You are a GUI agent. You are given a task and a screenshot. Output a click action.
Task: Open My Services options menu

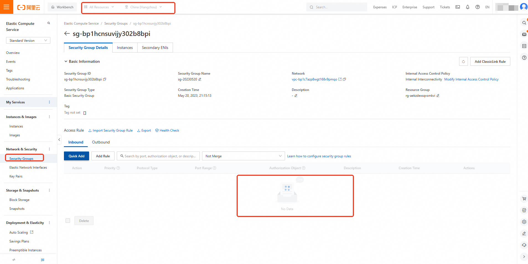click(50, 102)
